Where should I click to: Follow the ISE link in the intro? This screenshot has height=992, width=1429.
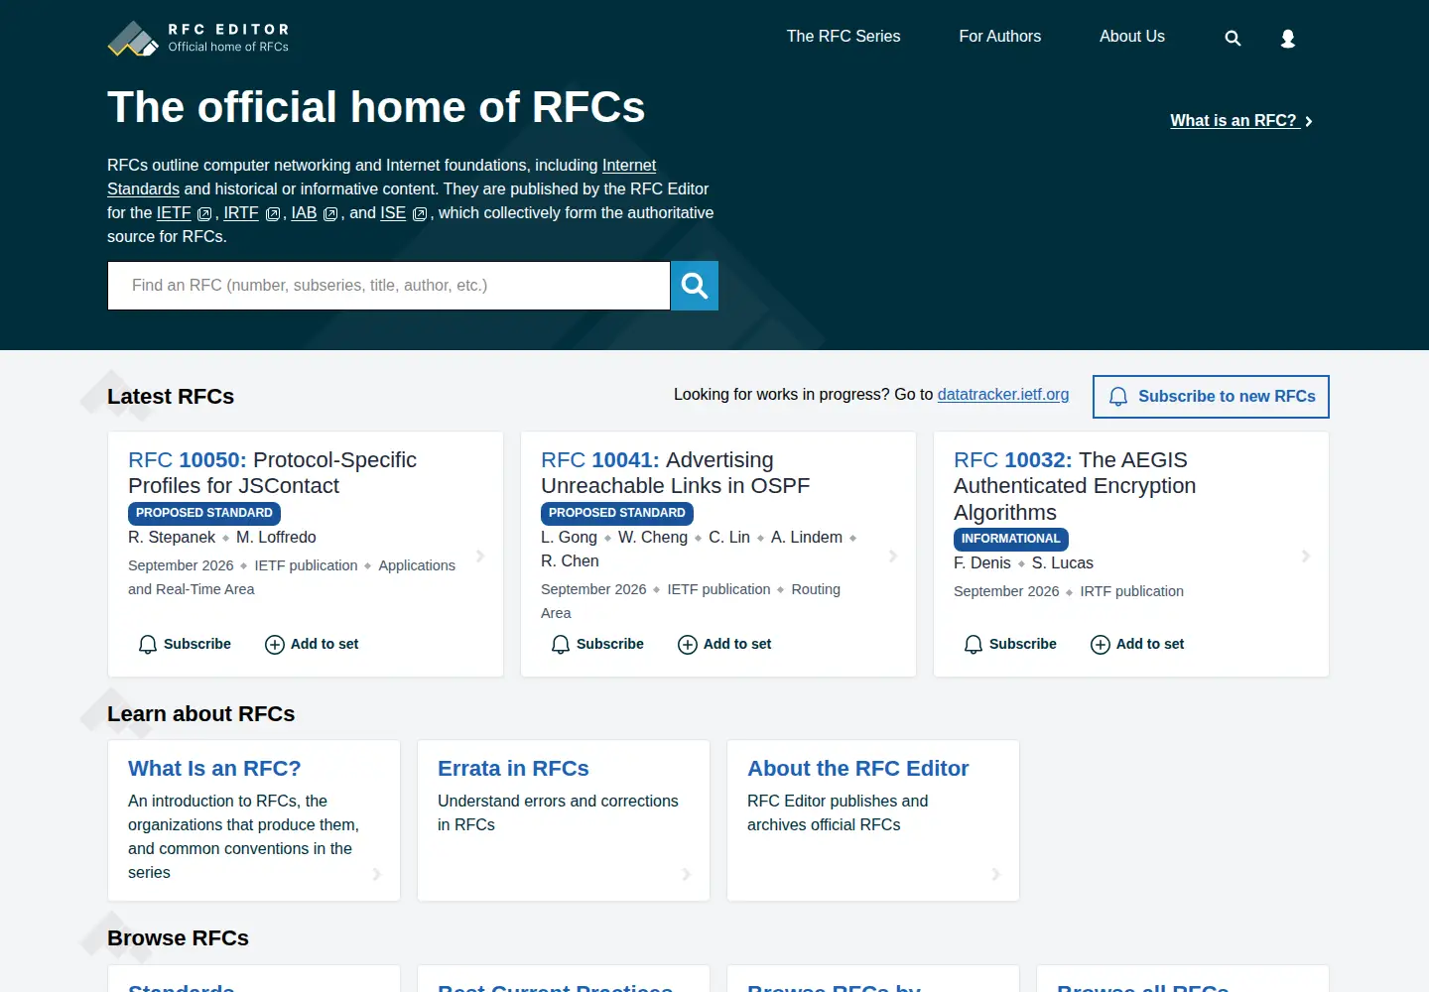[x=393, y=213]
